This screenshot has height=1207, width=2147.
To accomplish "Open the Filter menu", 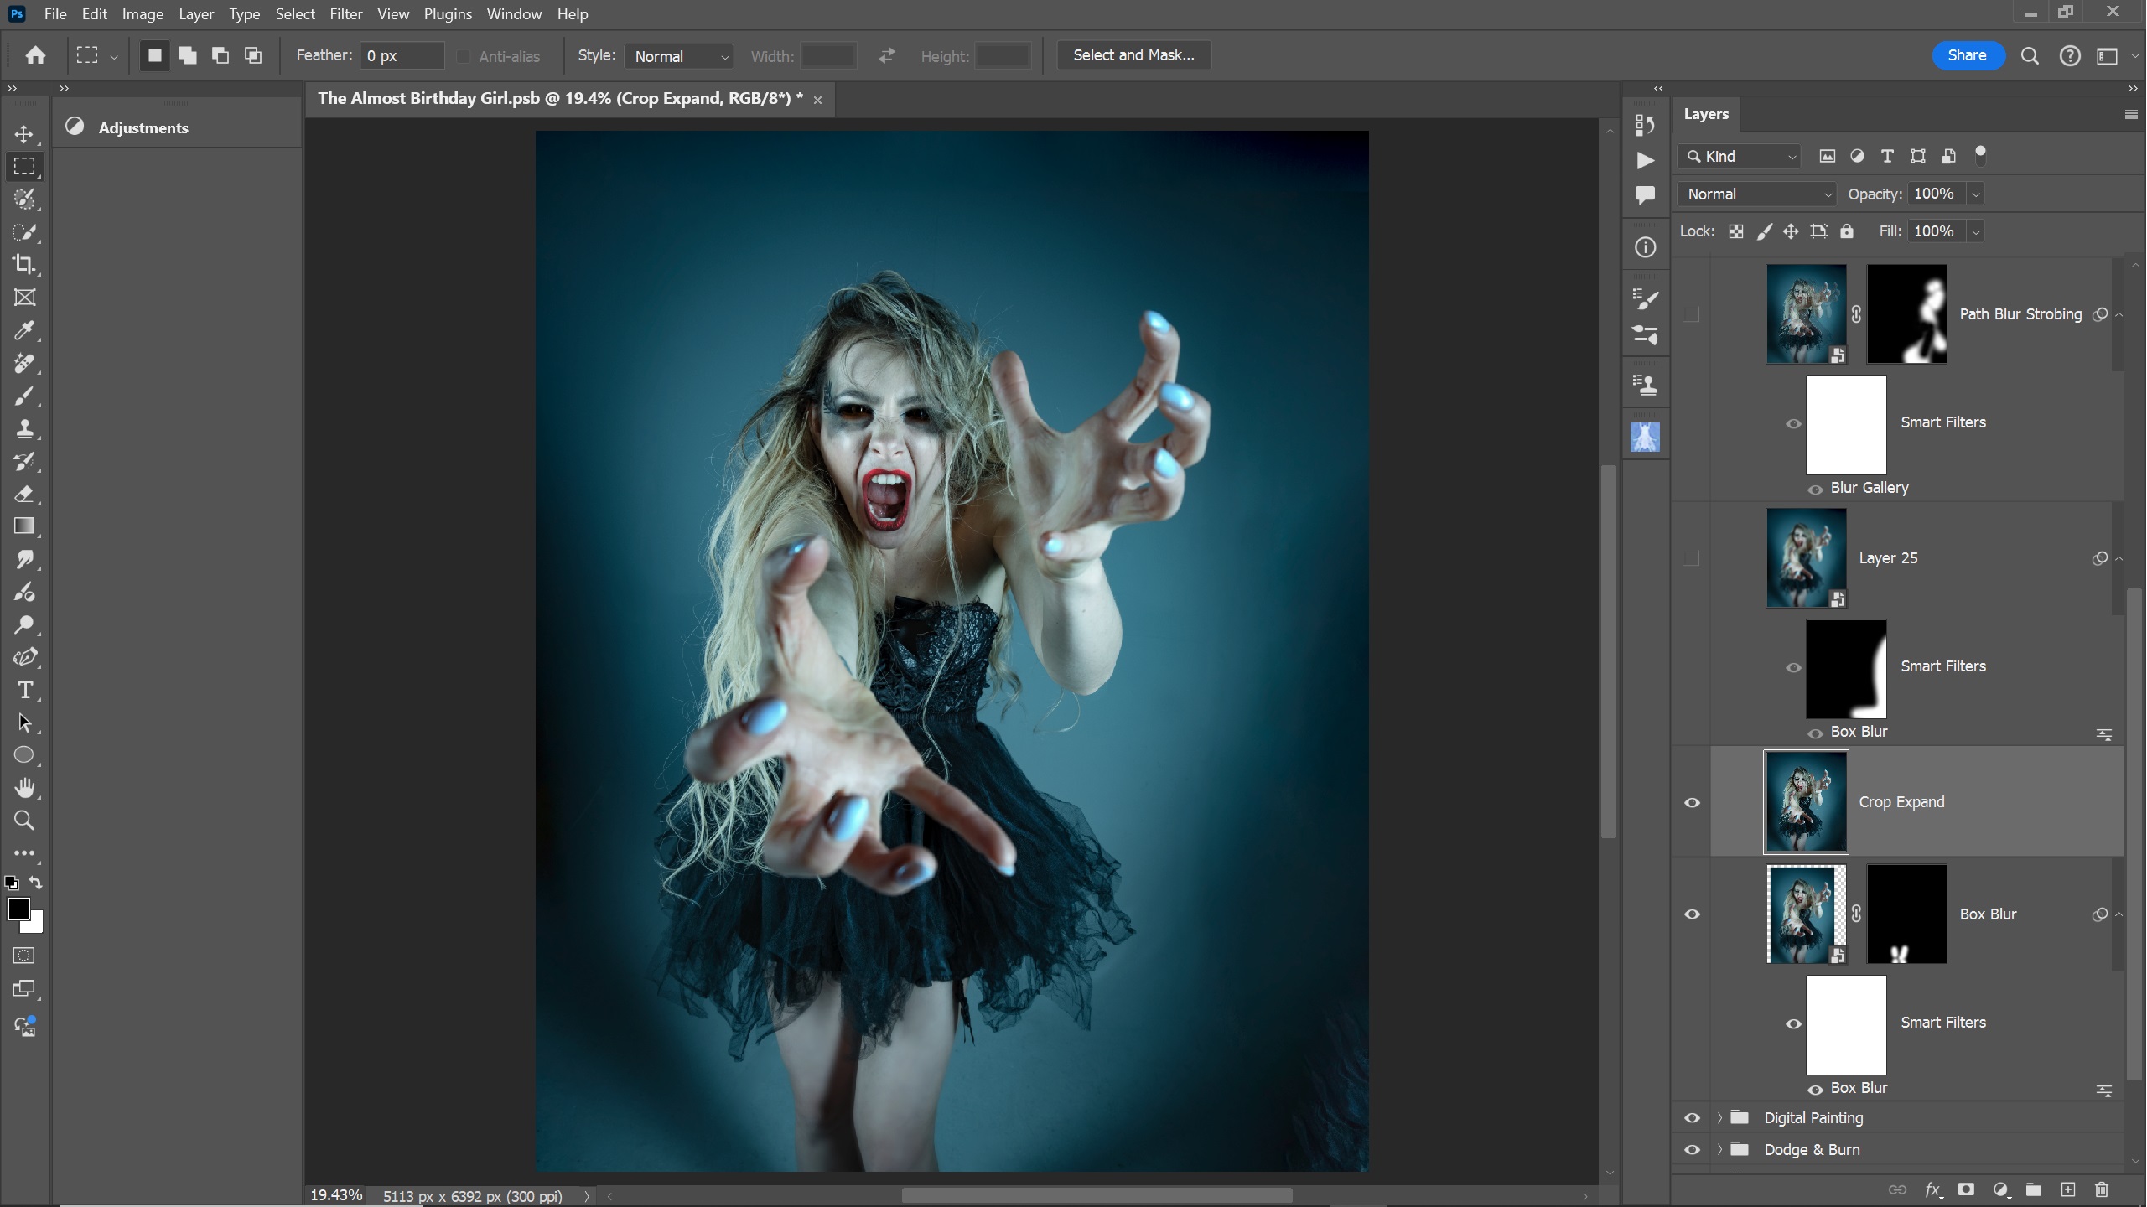I will (x=345, y=14).
